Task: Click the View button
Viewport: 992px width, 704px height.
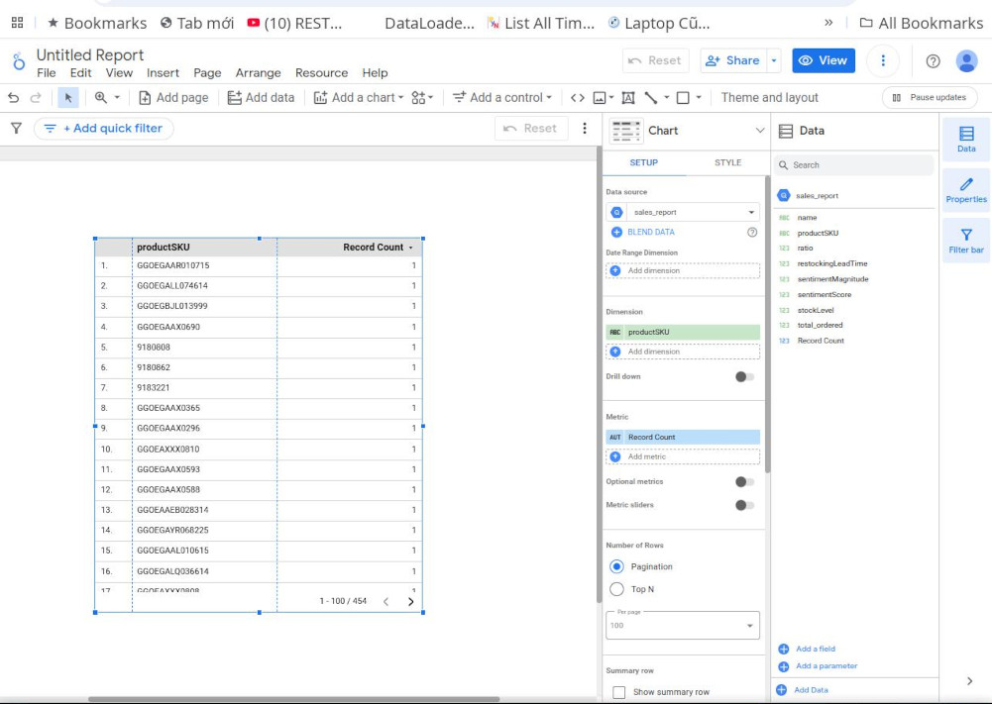Action: click(824, 60)
